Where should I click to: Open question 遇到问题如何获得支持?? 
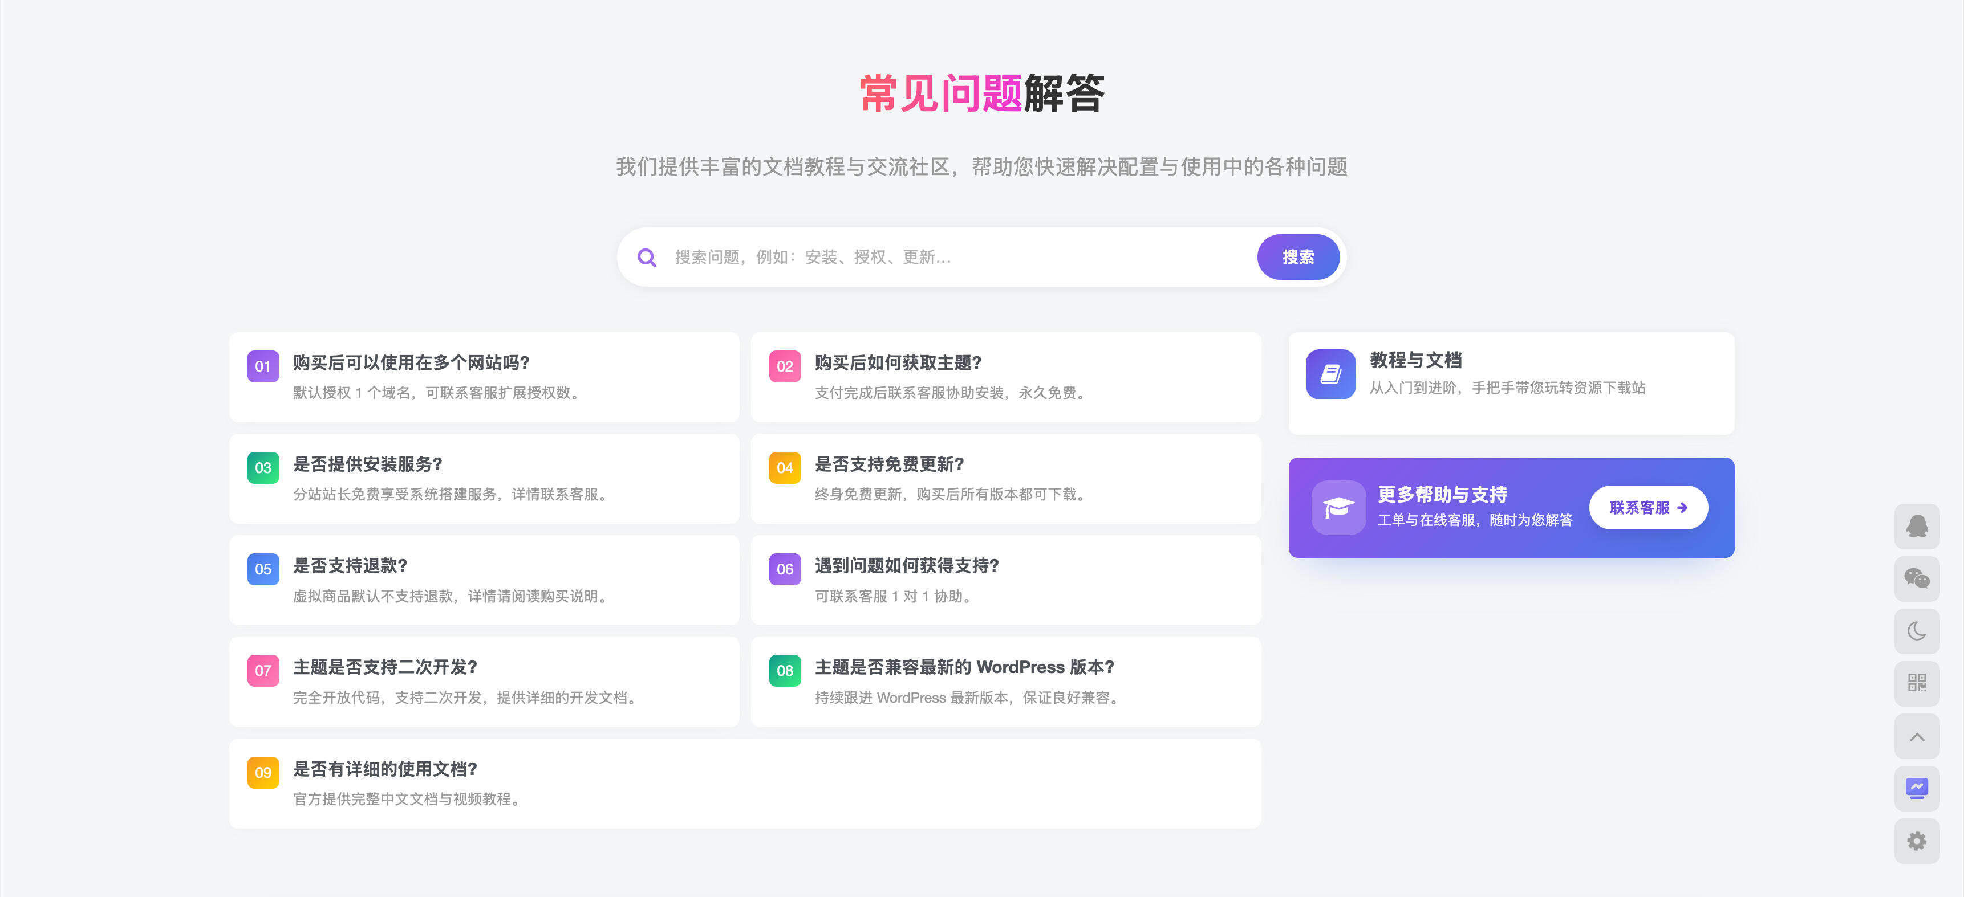pyautogui.click(x=907, y=565)
